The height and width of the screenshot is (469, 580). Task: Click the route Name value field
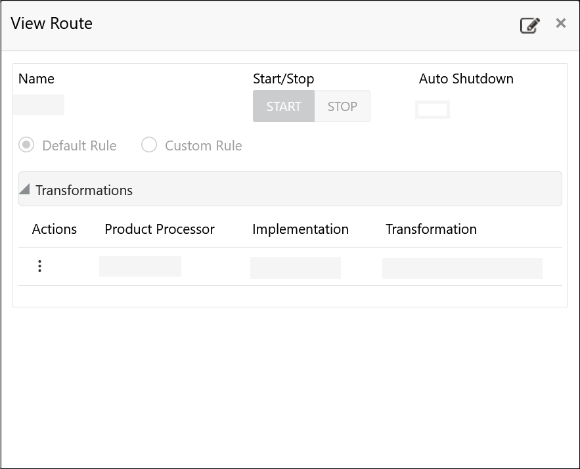click(x=39, y=105)
